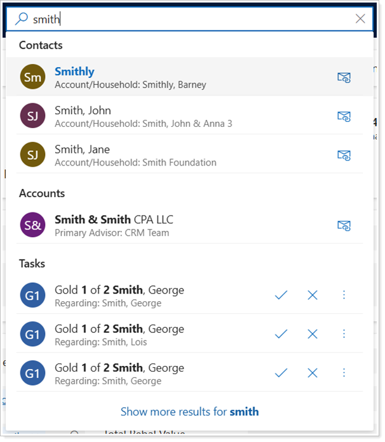
Task: Mark the Smith, Lois task as complete
Action: 281,334
